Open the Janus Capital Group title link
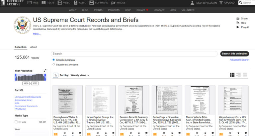255x136 pixels. (x=100, y=120)
